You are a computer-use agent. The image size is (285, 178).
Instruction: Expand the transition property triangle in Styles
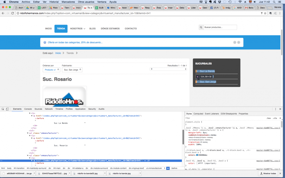coord(201,142)
